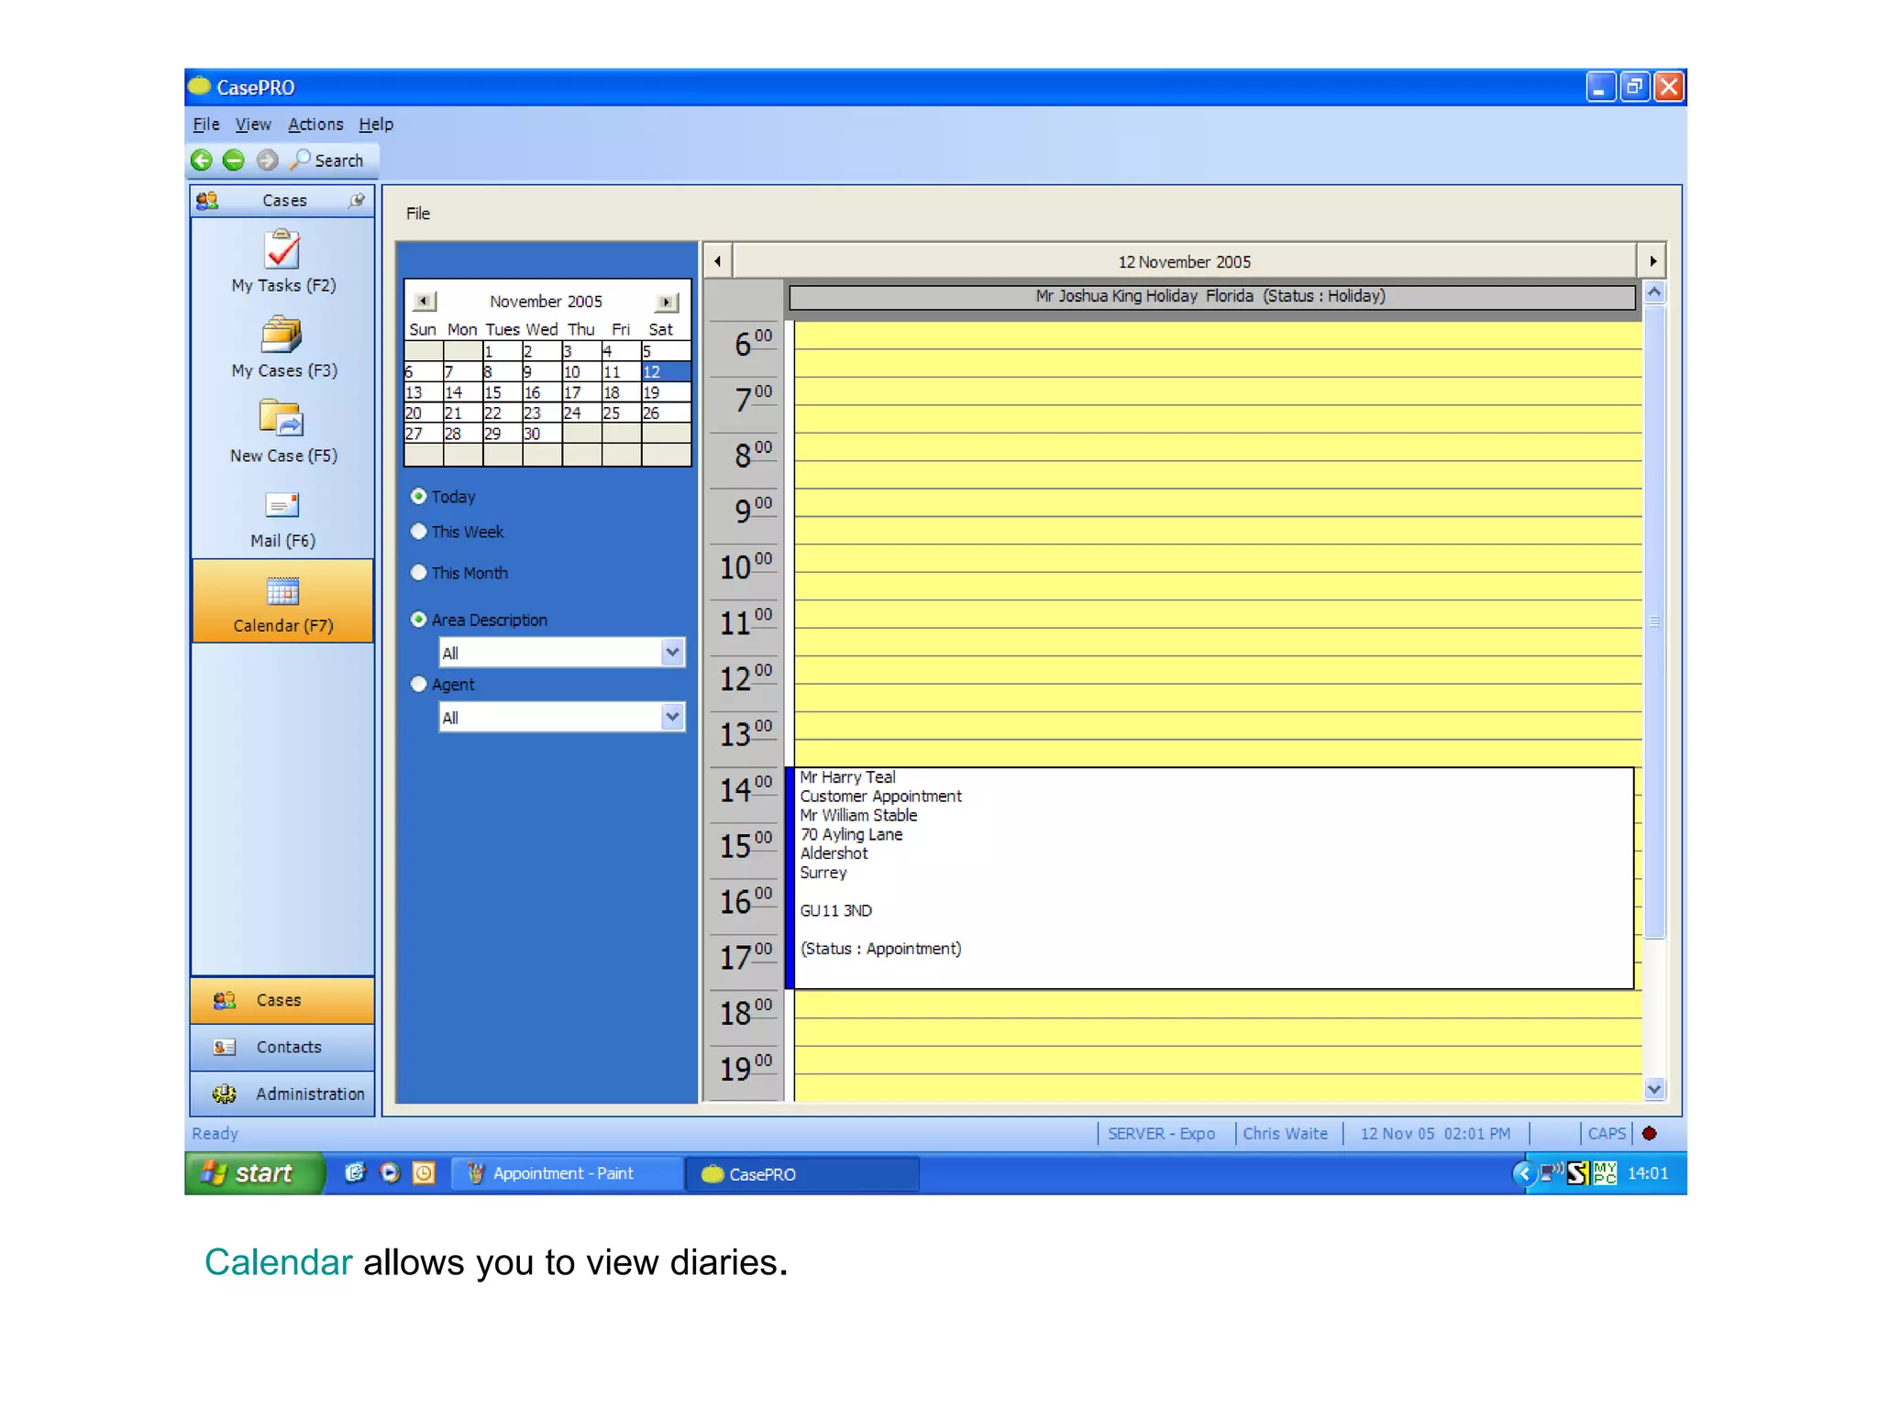Click the red dot status icon

click(1650, 1134)
